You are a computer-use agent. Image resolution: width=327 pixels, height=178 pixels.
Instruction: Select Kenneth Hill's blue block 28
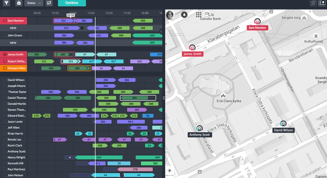[119, 163]
